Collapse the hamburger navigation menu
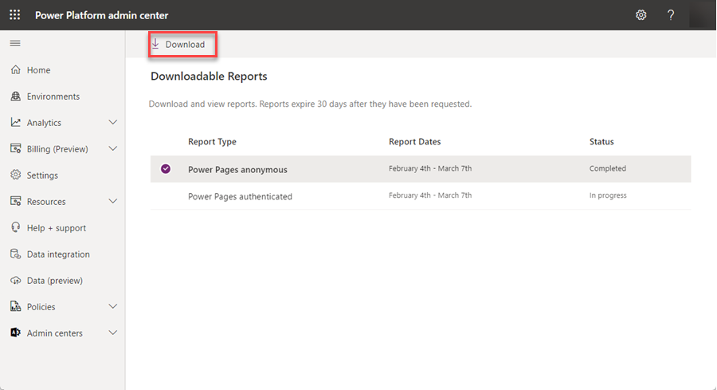The image size is (717, 390). [x=15, y=43]
